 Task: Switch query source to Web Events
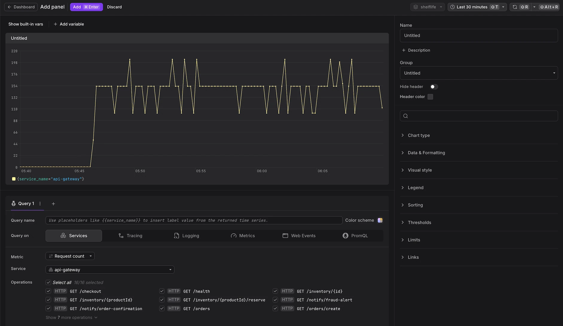299,236
